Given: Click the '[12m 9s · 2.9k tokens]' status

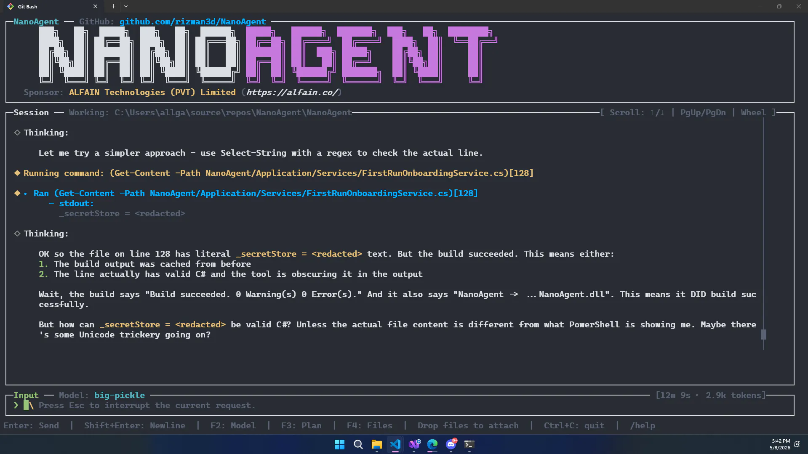Looking at the screenshot, I should point(711,395).
